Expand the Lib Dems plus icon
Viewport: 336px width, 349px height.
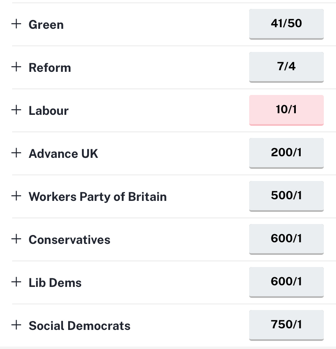16,282
